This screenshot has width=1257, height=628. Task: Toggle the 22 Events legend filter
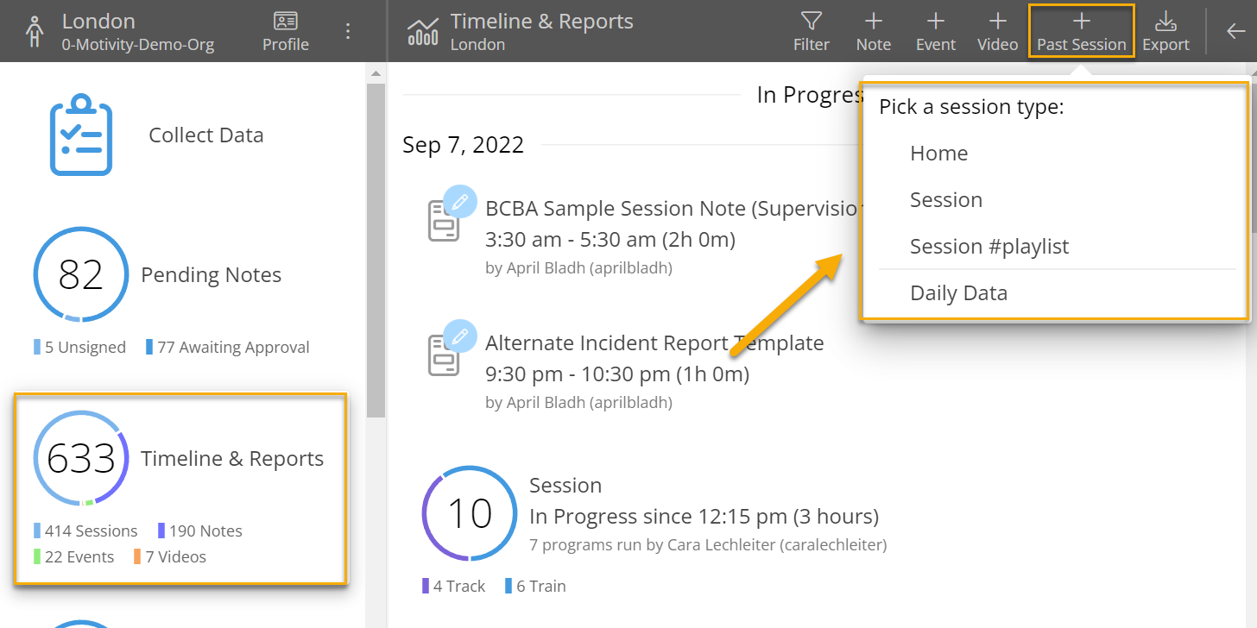(73, 556)
